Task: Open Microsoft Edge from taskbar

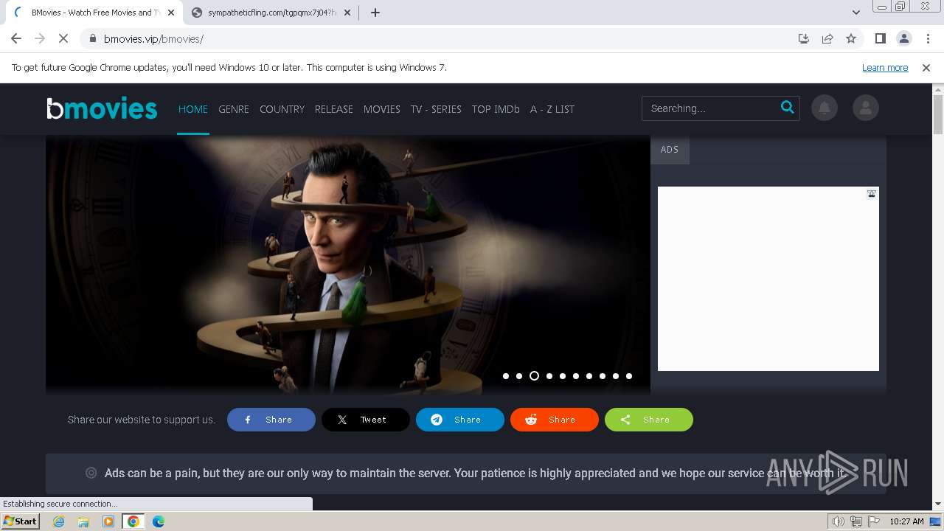Action: tap(159, 521)
